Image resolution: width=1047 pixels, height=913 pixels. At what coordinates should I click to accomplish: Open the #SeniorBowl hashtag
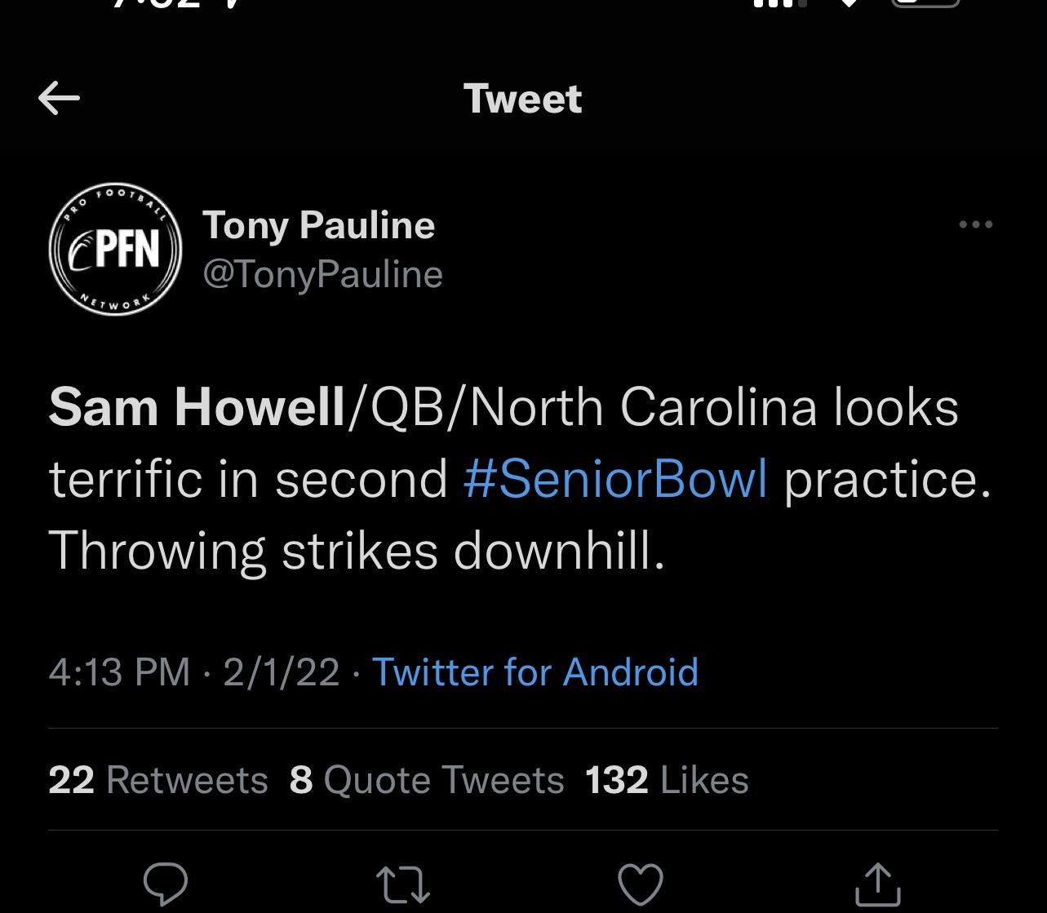pos(615,479)
